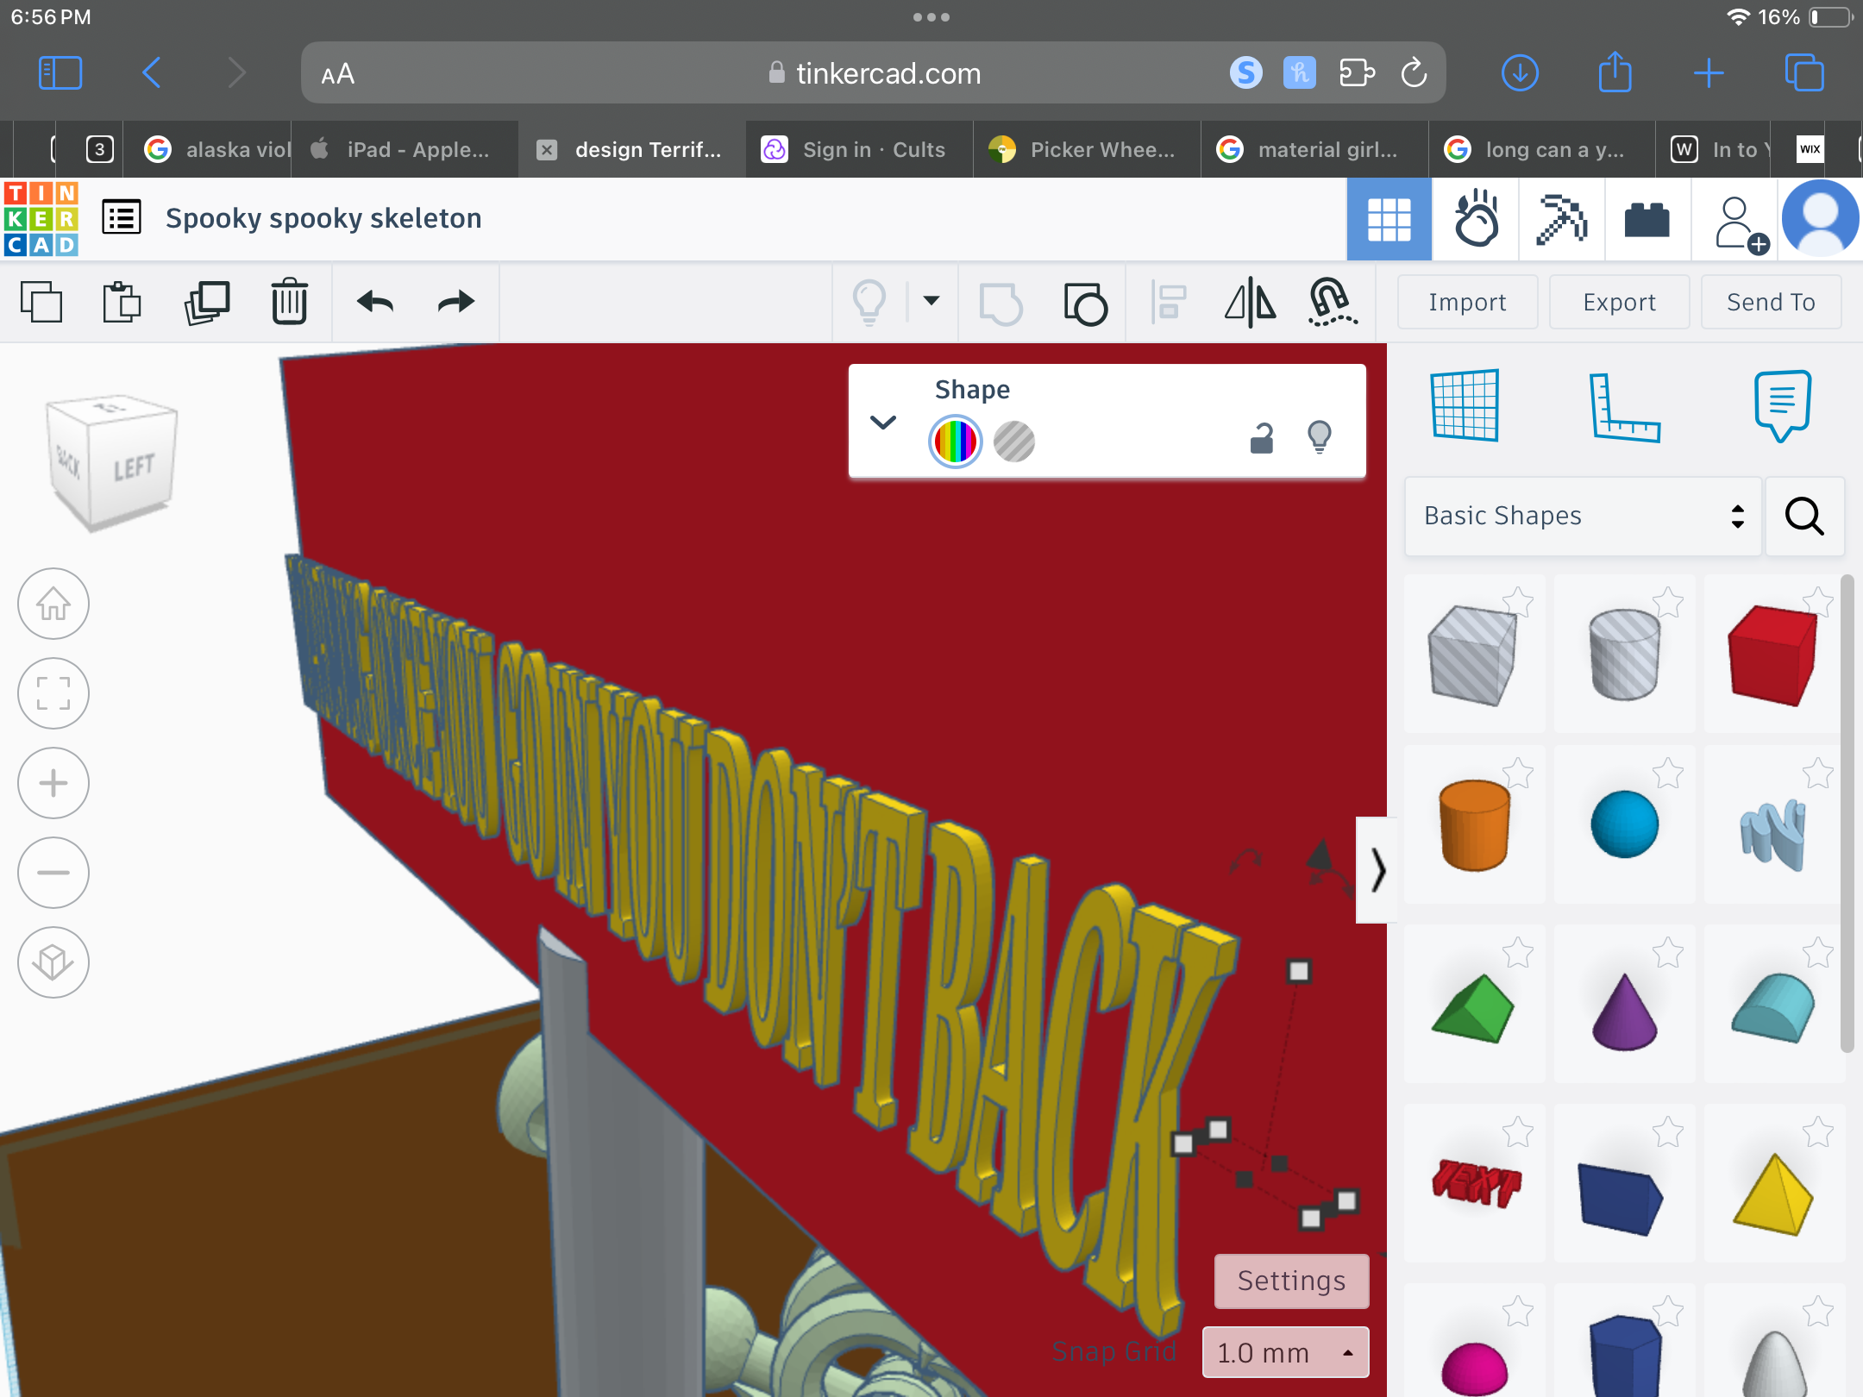Switch to the iPad - Apple tab

tap(405, 149)
